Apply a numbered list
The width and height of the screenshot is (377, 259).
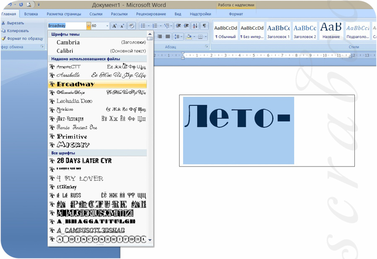coord(155,26)
